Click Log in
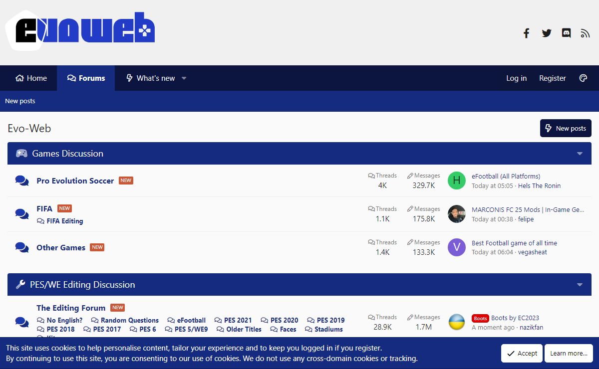The image size is (599, 369). pyautogui.click(x=516, y=78)
